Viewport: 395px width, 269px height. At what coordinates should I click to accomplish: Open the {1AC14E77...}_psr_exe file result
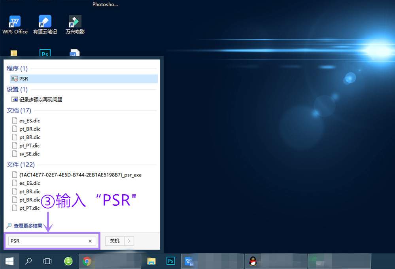point(77,175)
